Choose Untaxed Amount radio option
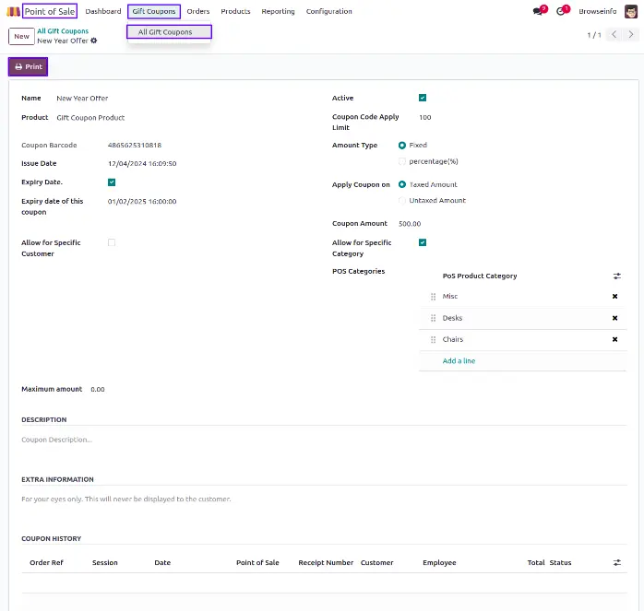 (x=402, y=200)
